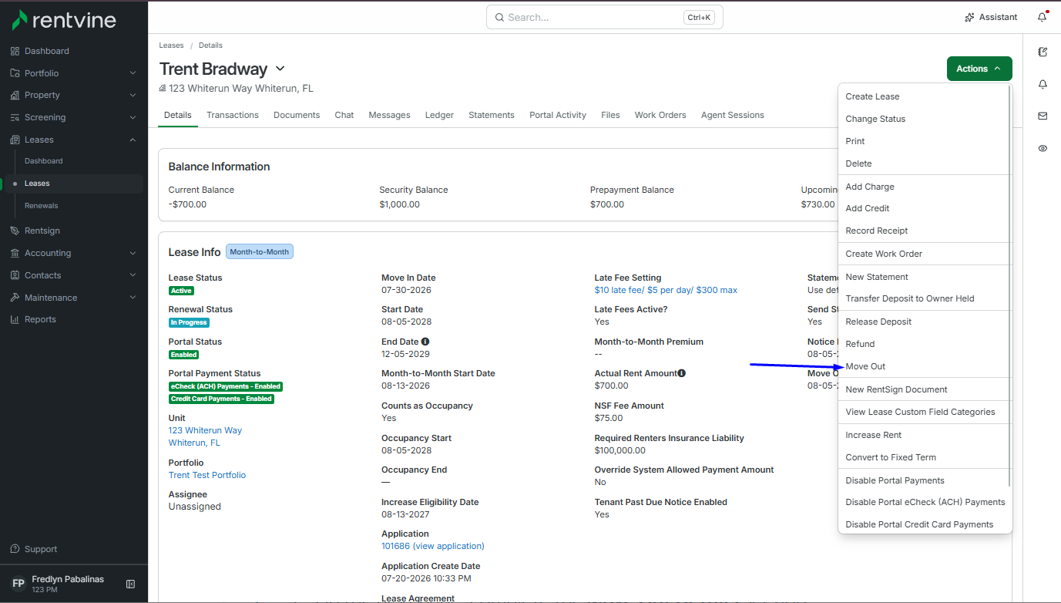Image resolution: width=1061 pixels, height=603 pixels.
Task: Click the Maintenance tools icon in sidebar
Action: pos(15,298)
